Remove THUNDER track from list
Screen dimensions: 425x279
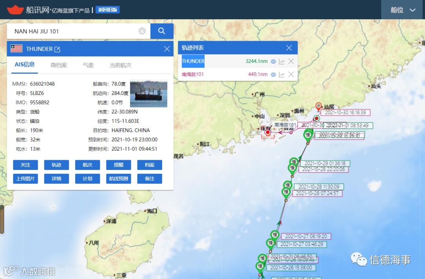[x=291, y=61]
